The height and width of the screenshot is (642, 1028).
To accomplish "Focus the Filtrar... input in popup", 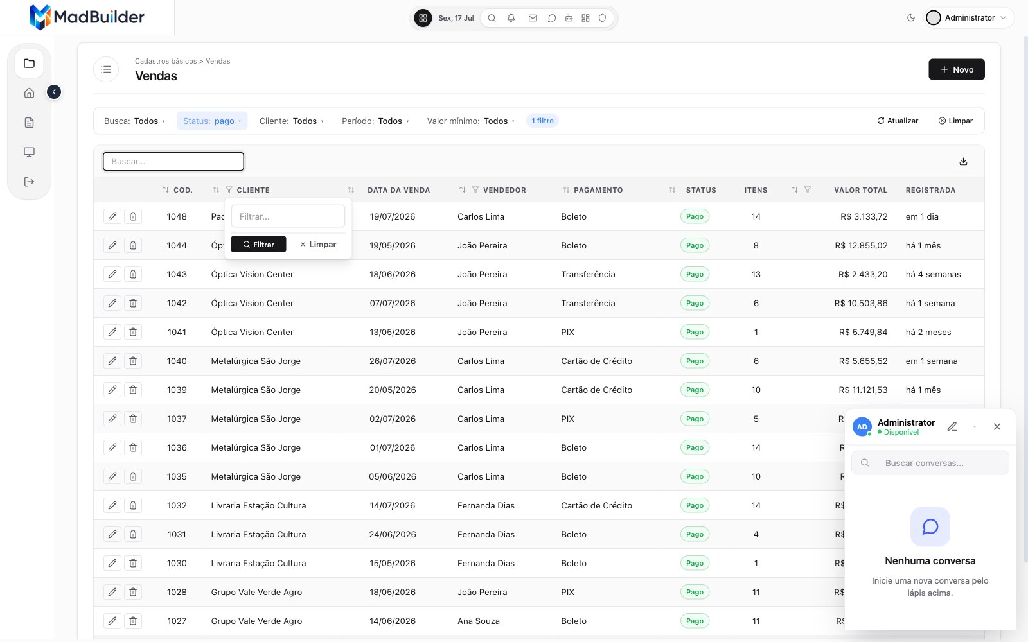I will (x=288, y=216).
